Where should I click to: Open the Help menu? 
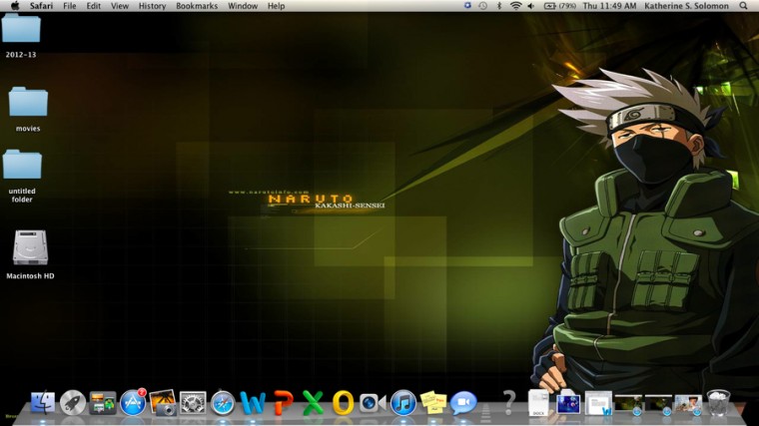276,6
